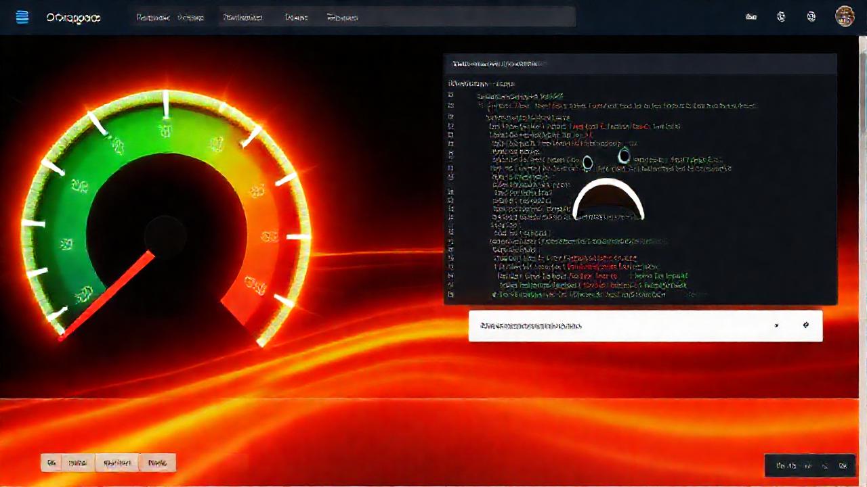Open the blue stacked-bars menu icon

click(22, 18)
